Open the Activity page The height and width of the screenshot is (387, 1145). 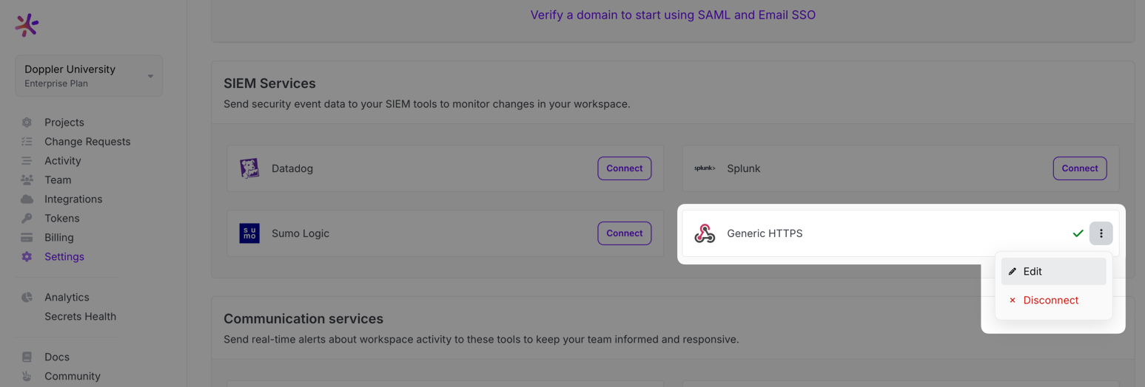click(x=63, y=161)
